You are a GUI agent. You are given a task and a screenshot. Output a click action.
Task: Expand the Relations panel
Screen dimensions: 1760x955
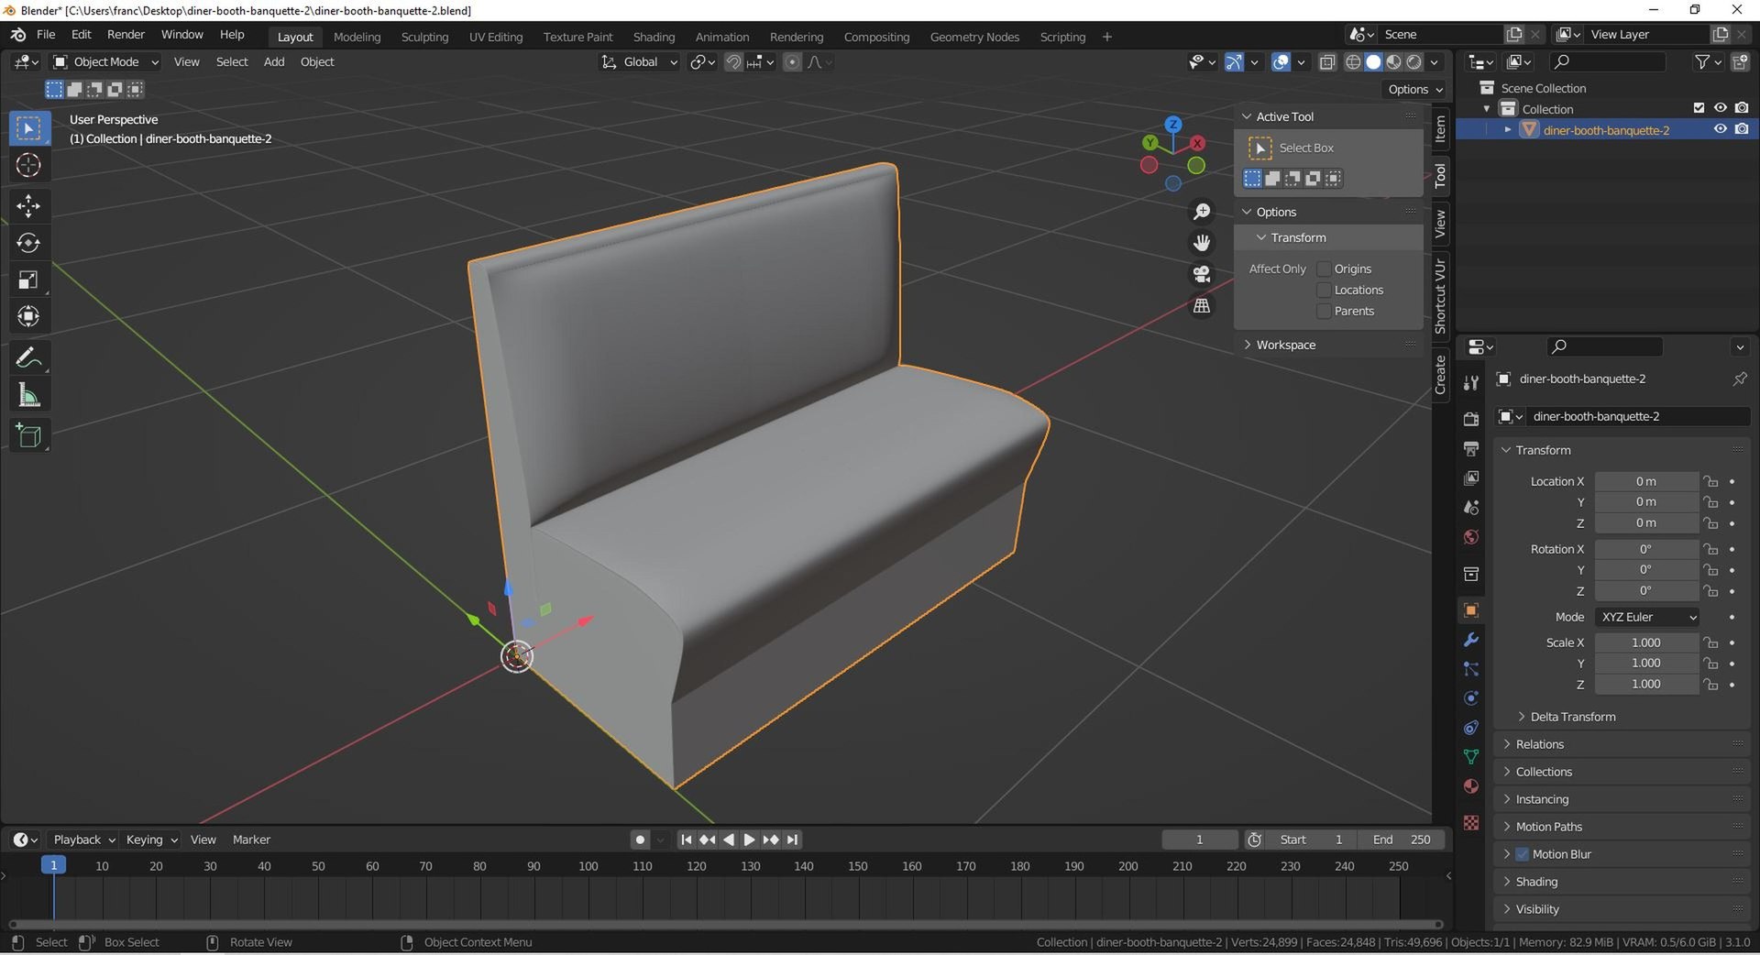1539,744
